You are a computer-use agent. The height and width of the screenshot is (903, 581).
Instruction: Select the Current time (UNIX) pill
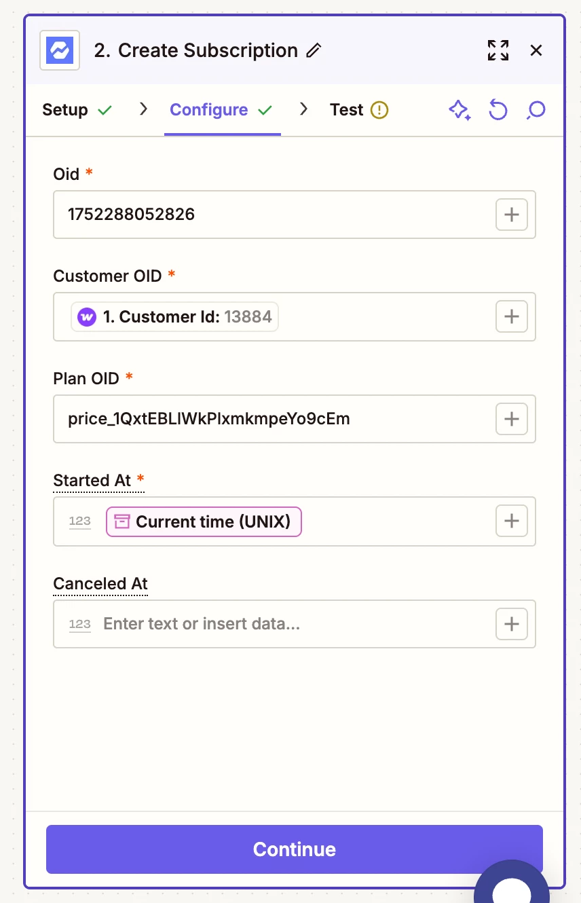click(204, 521)
